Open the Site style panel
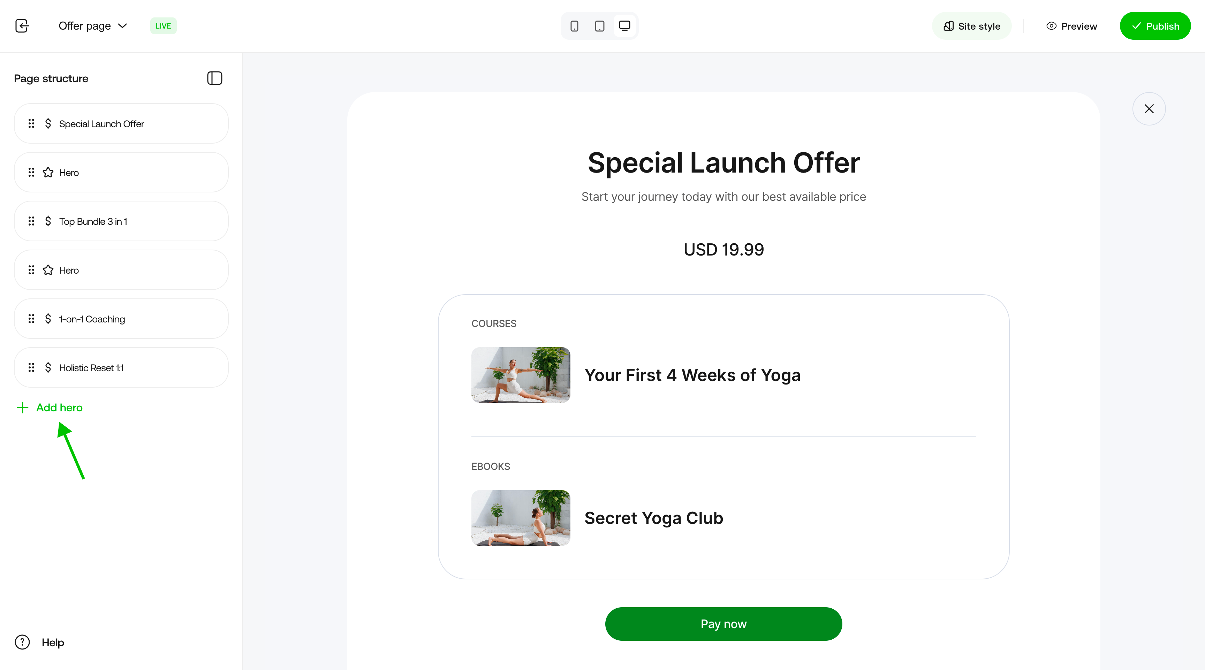1205x670 pixels. [x=972, y=26]
